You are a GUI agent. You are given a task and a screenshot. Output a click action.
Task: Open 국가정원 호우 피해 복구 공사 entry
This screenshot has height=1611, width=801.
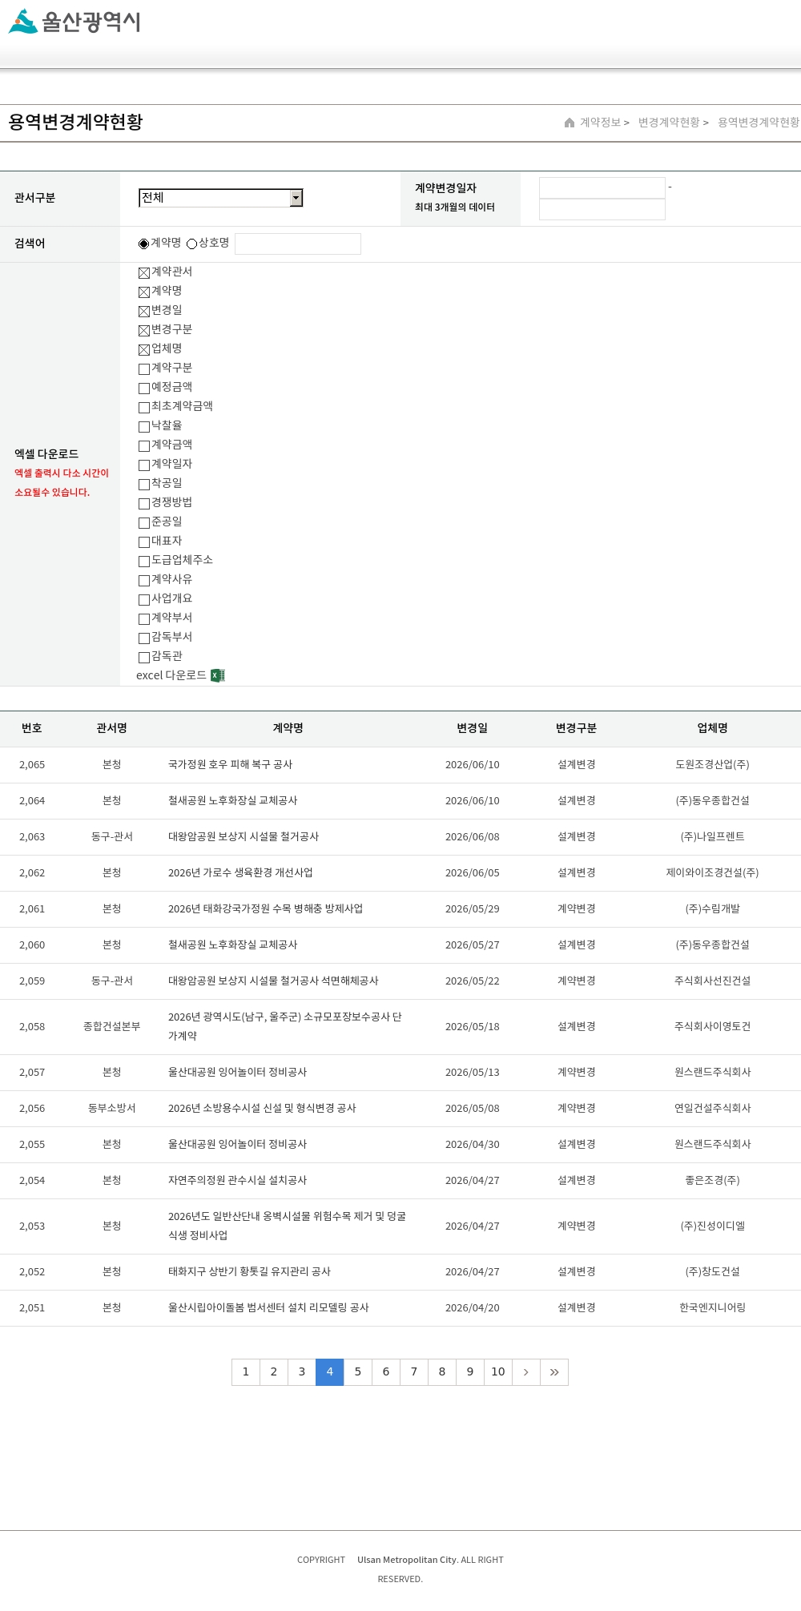[x=230, y=764]
